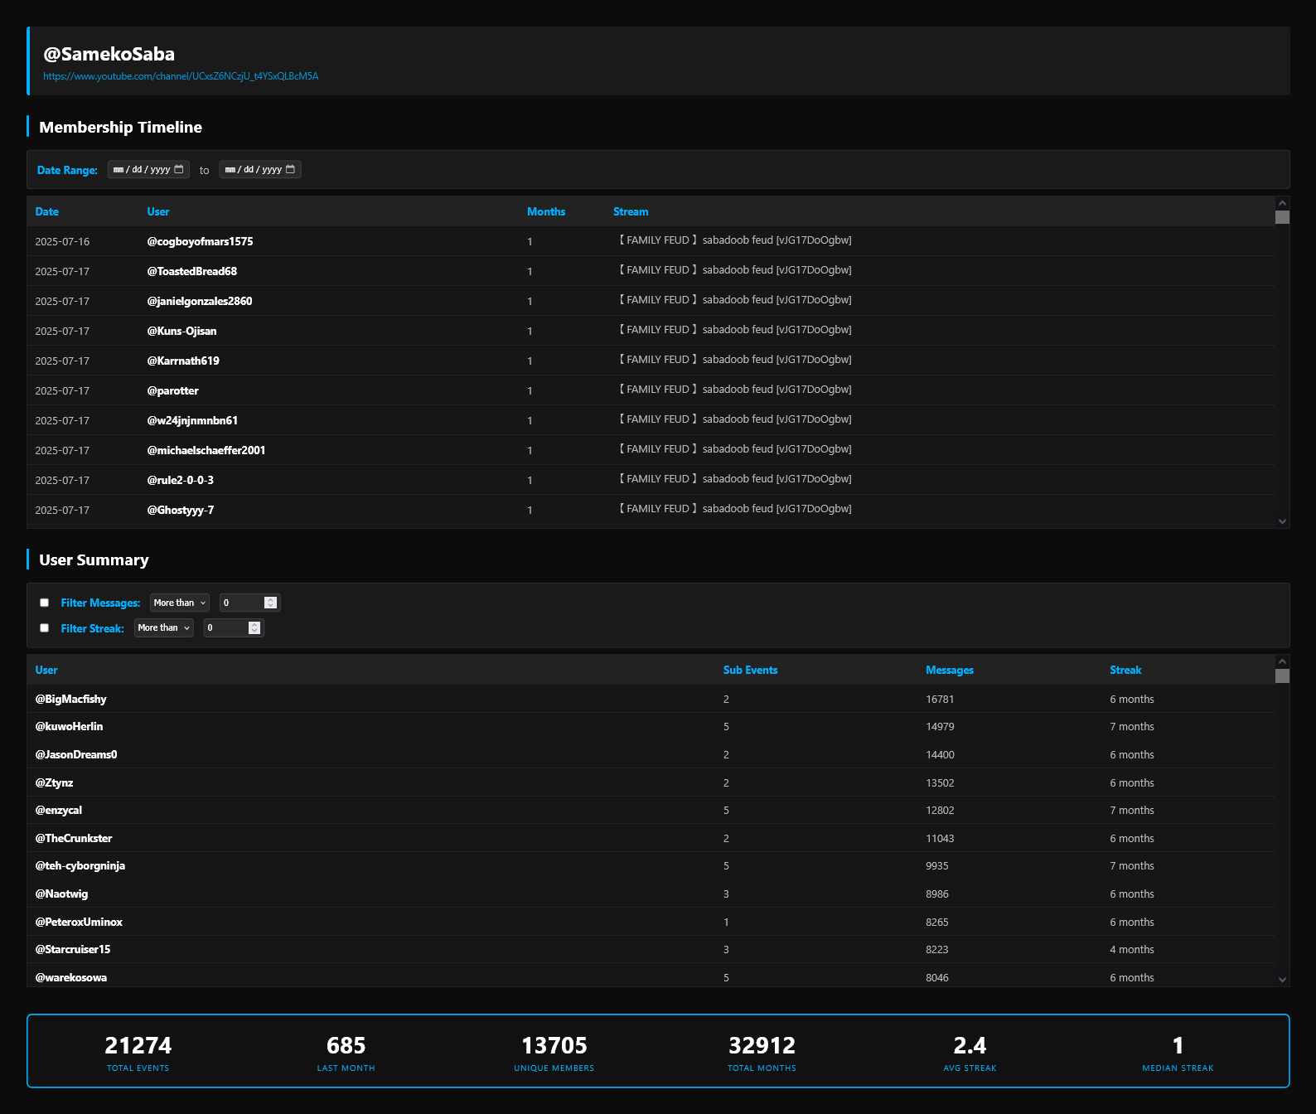
Task: Click the 2.4 Avg Streak stat
Action: click(x=970, y=1052)
